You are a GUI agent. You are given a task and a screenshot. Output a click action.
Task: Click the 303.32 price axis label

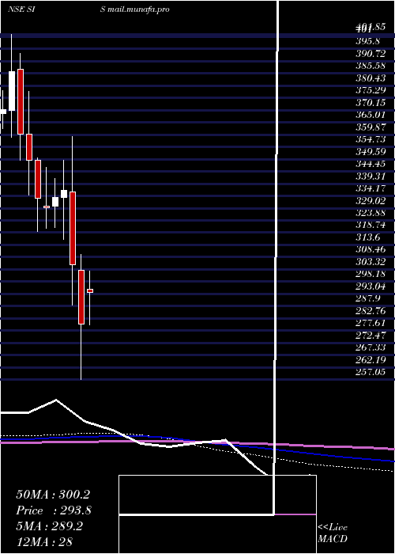(x=371, y=262)
